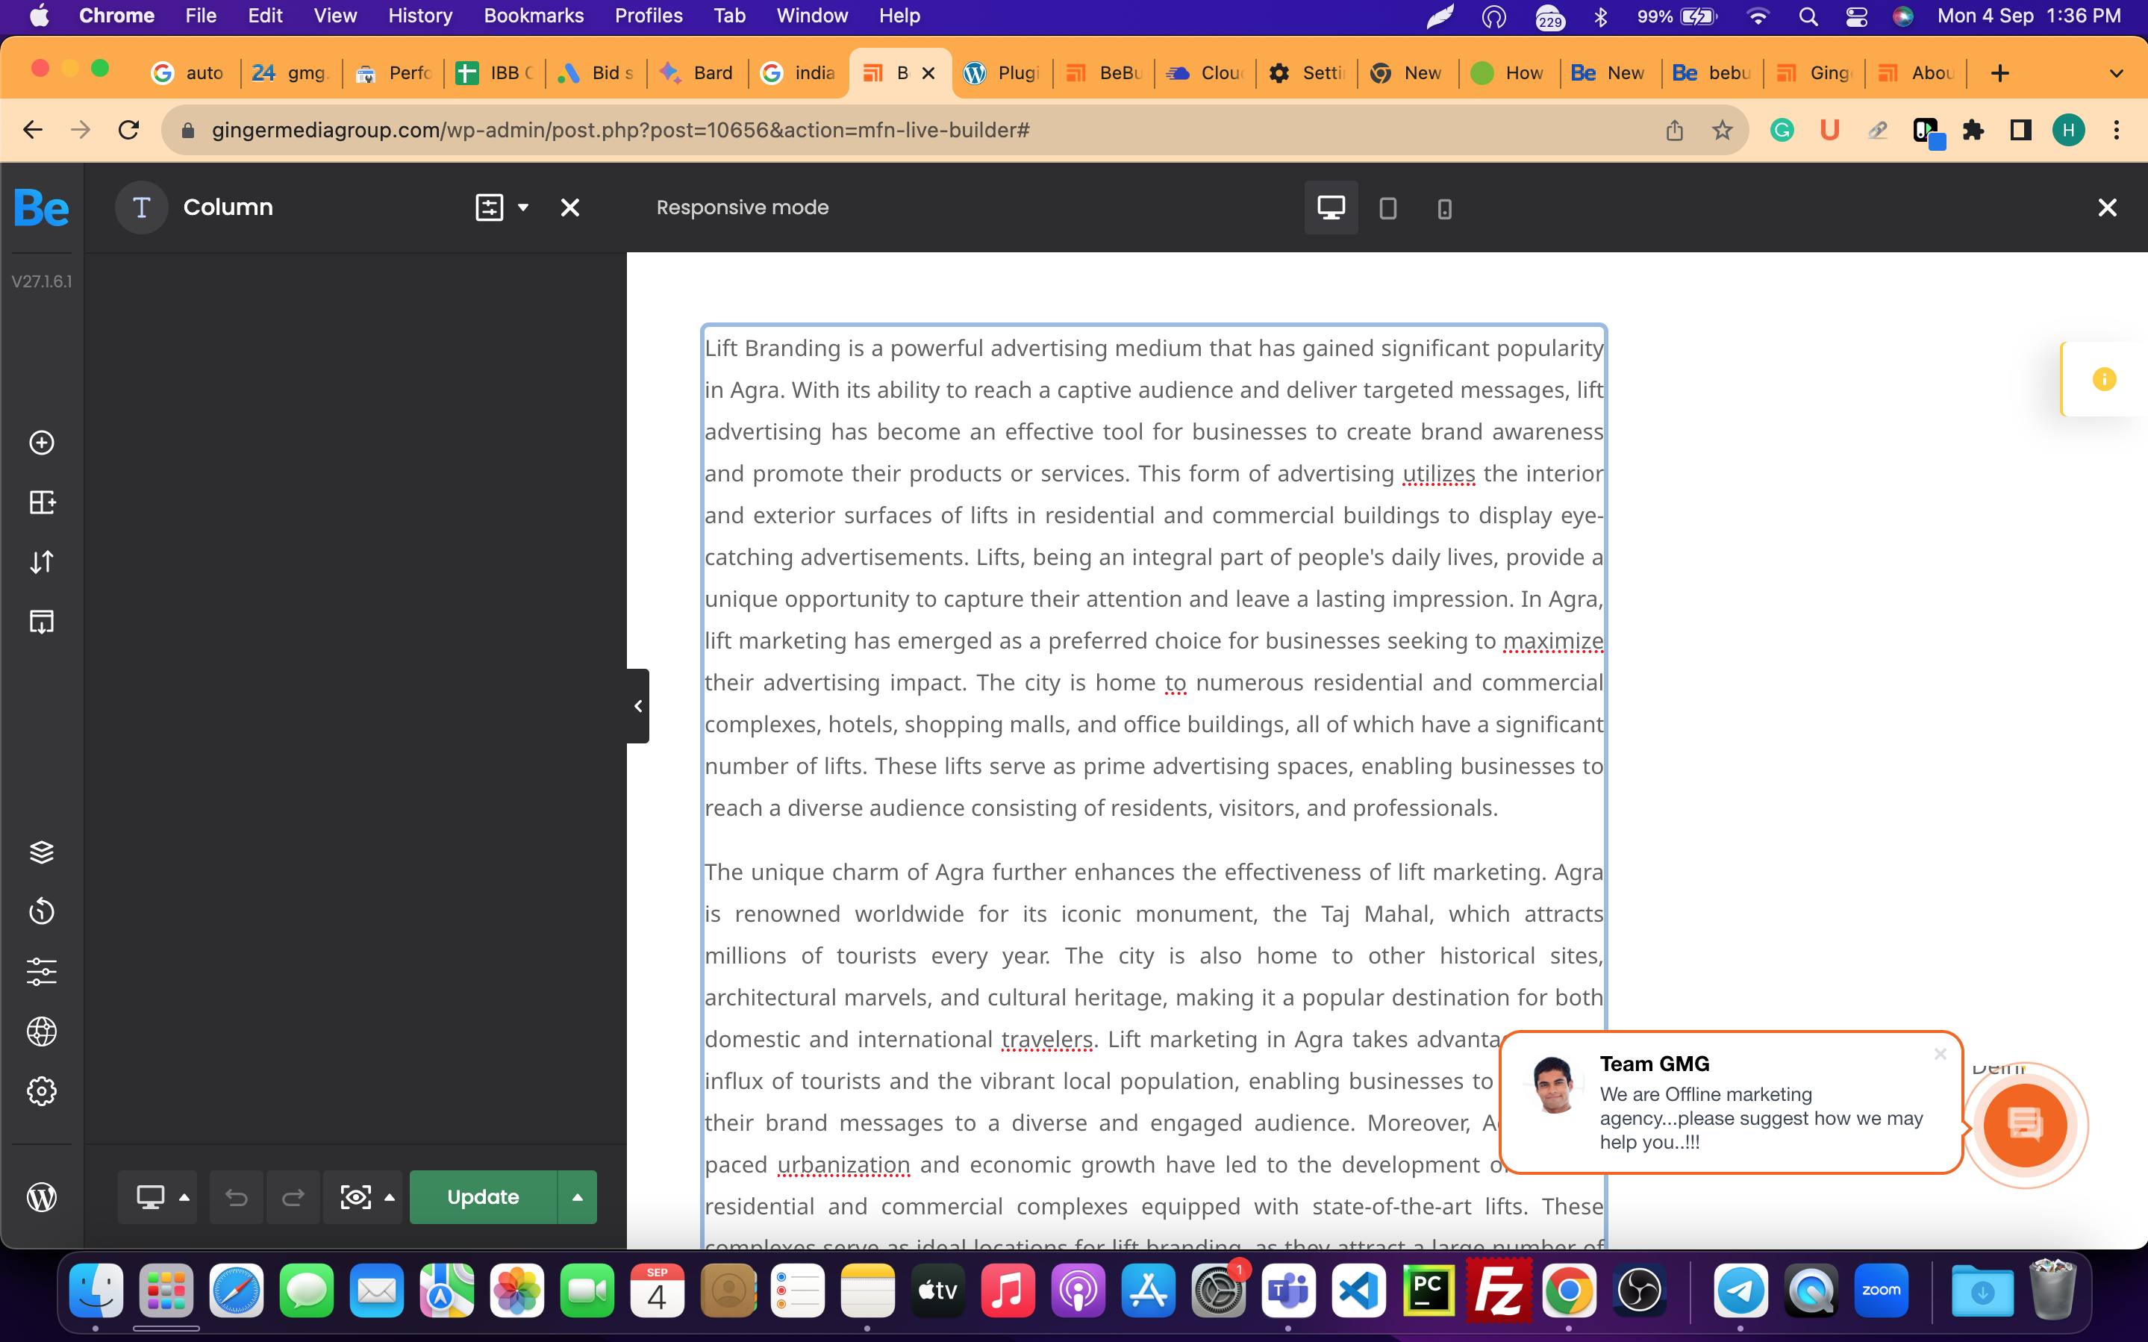Click the Column T element icon
The width and height of the screenshot is (2148, 1342).
pyautogui.click(x=141, y=207)
